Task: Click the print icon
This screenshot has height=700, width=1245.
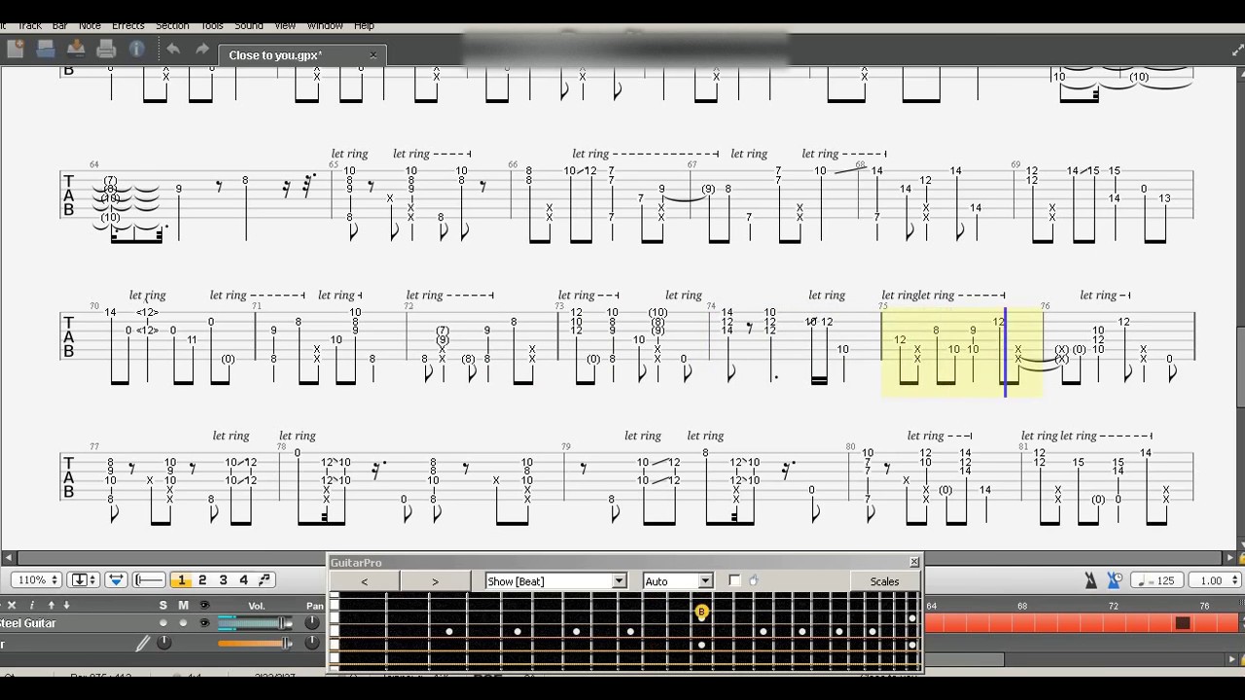Action: tap(106, 49)
